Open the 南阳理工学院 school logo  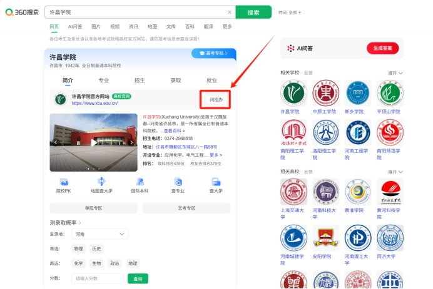pyautogui.click(x=293, y=132)
